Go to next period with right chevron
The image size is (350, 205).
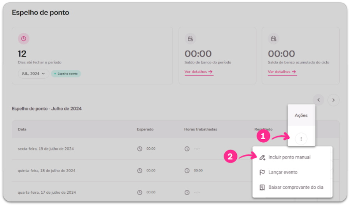pos(333,100)
